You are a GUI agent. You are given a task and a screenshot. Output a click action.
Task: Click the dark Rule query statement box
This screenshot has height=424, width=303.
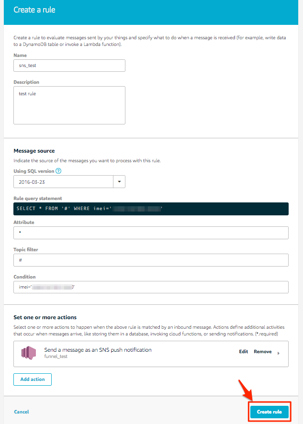pos(151,209)
